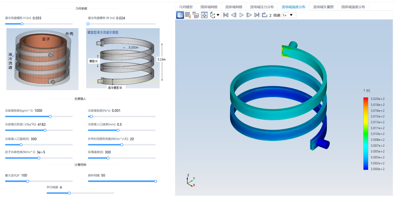399x197 pixels.
Task: Click the stator power density value 3e+5
Action: 41,152
